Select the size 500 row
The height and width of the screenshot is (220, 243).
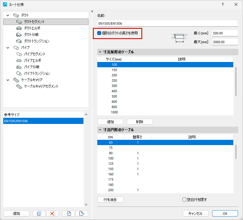165,96
